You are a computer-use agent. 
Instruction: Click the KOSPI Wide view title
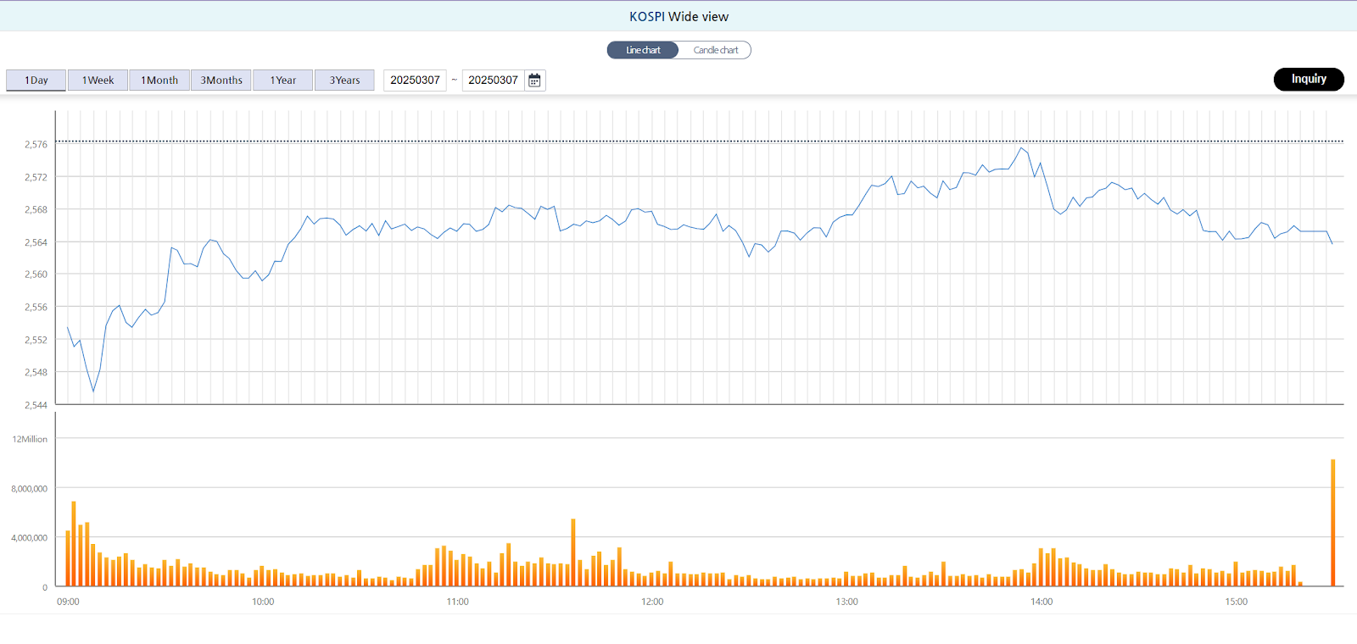coord(678,16)
